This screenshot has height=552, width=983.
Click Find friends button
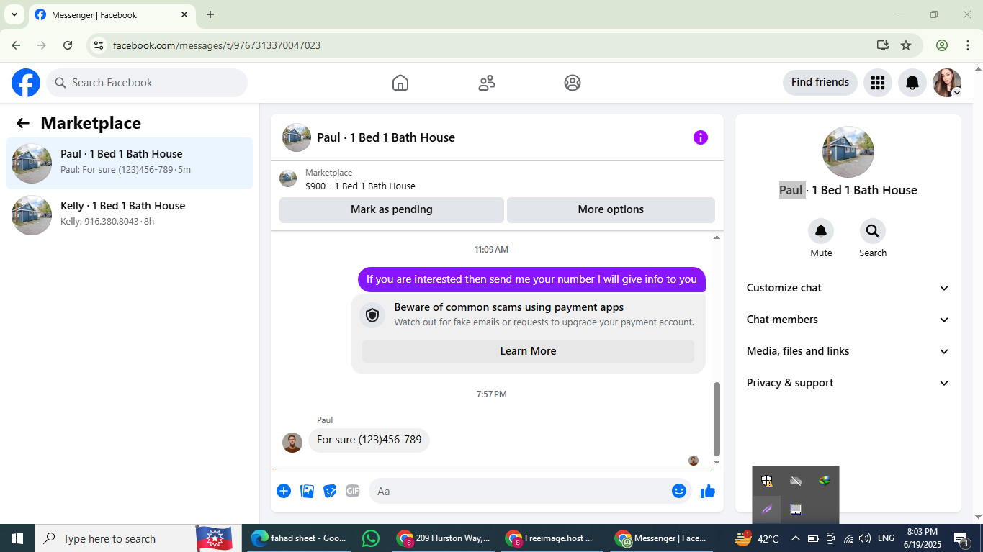820,82
